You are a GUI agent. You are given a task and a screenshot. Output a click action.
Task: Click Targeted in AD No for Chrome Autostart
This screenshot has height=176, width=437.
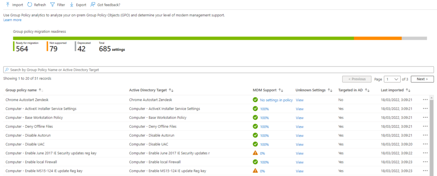(341, 100)
